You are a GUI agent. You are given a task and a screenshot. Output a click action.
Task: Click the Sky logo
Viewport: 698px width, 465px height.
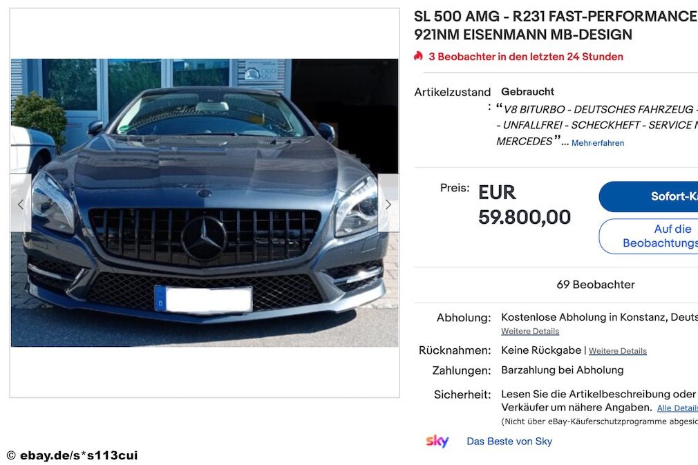click(437, 441)
